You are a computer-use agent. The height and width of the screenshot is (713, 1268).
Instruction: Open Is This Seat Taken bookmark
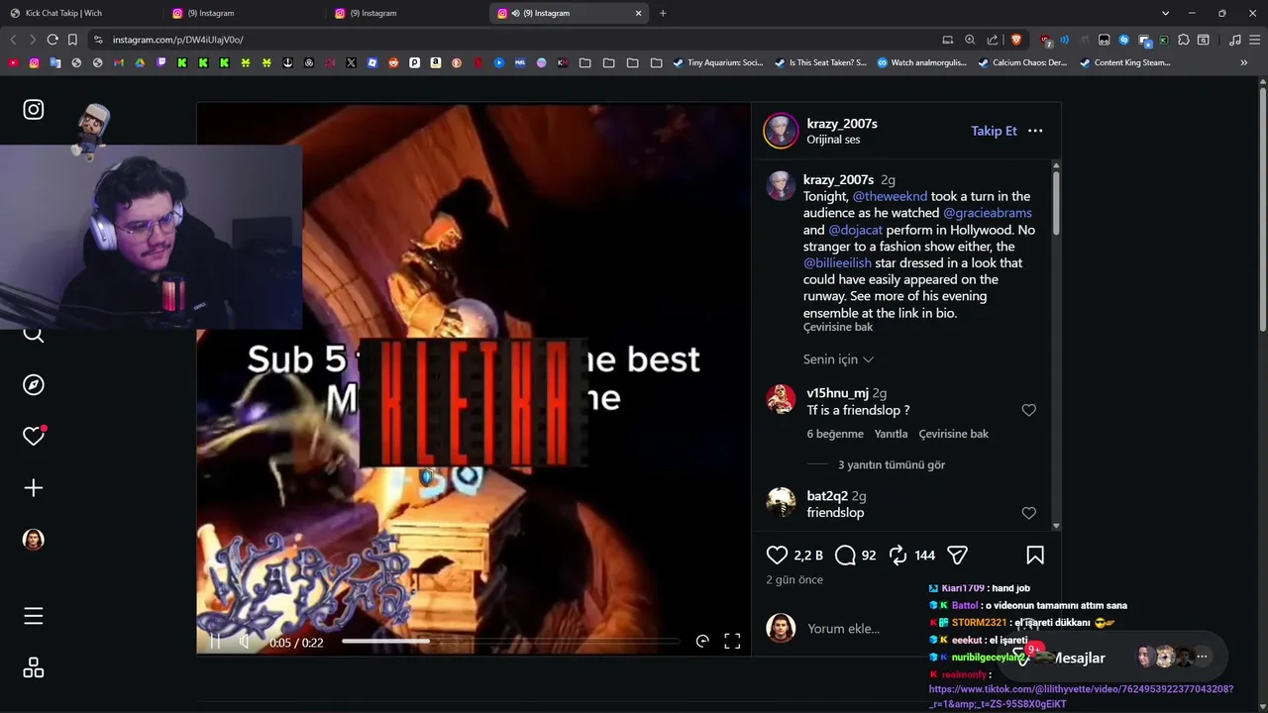[x=820, y=62]
